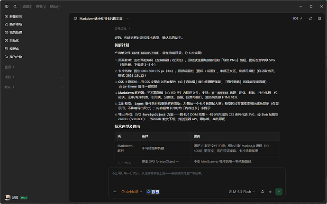Viewport: 327px width, 204px height.
Task: Open 自动化 in the sidebar
Action: pyautogui.click(x=12, y=41)
